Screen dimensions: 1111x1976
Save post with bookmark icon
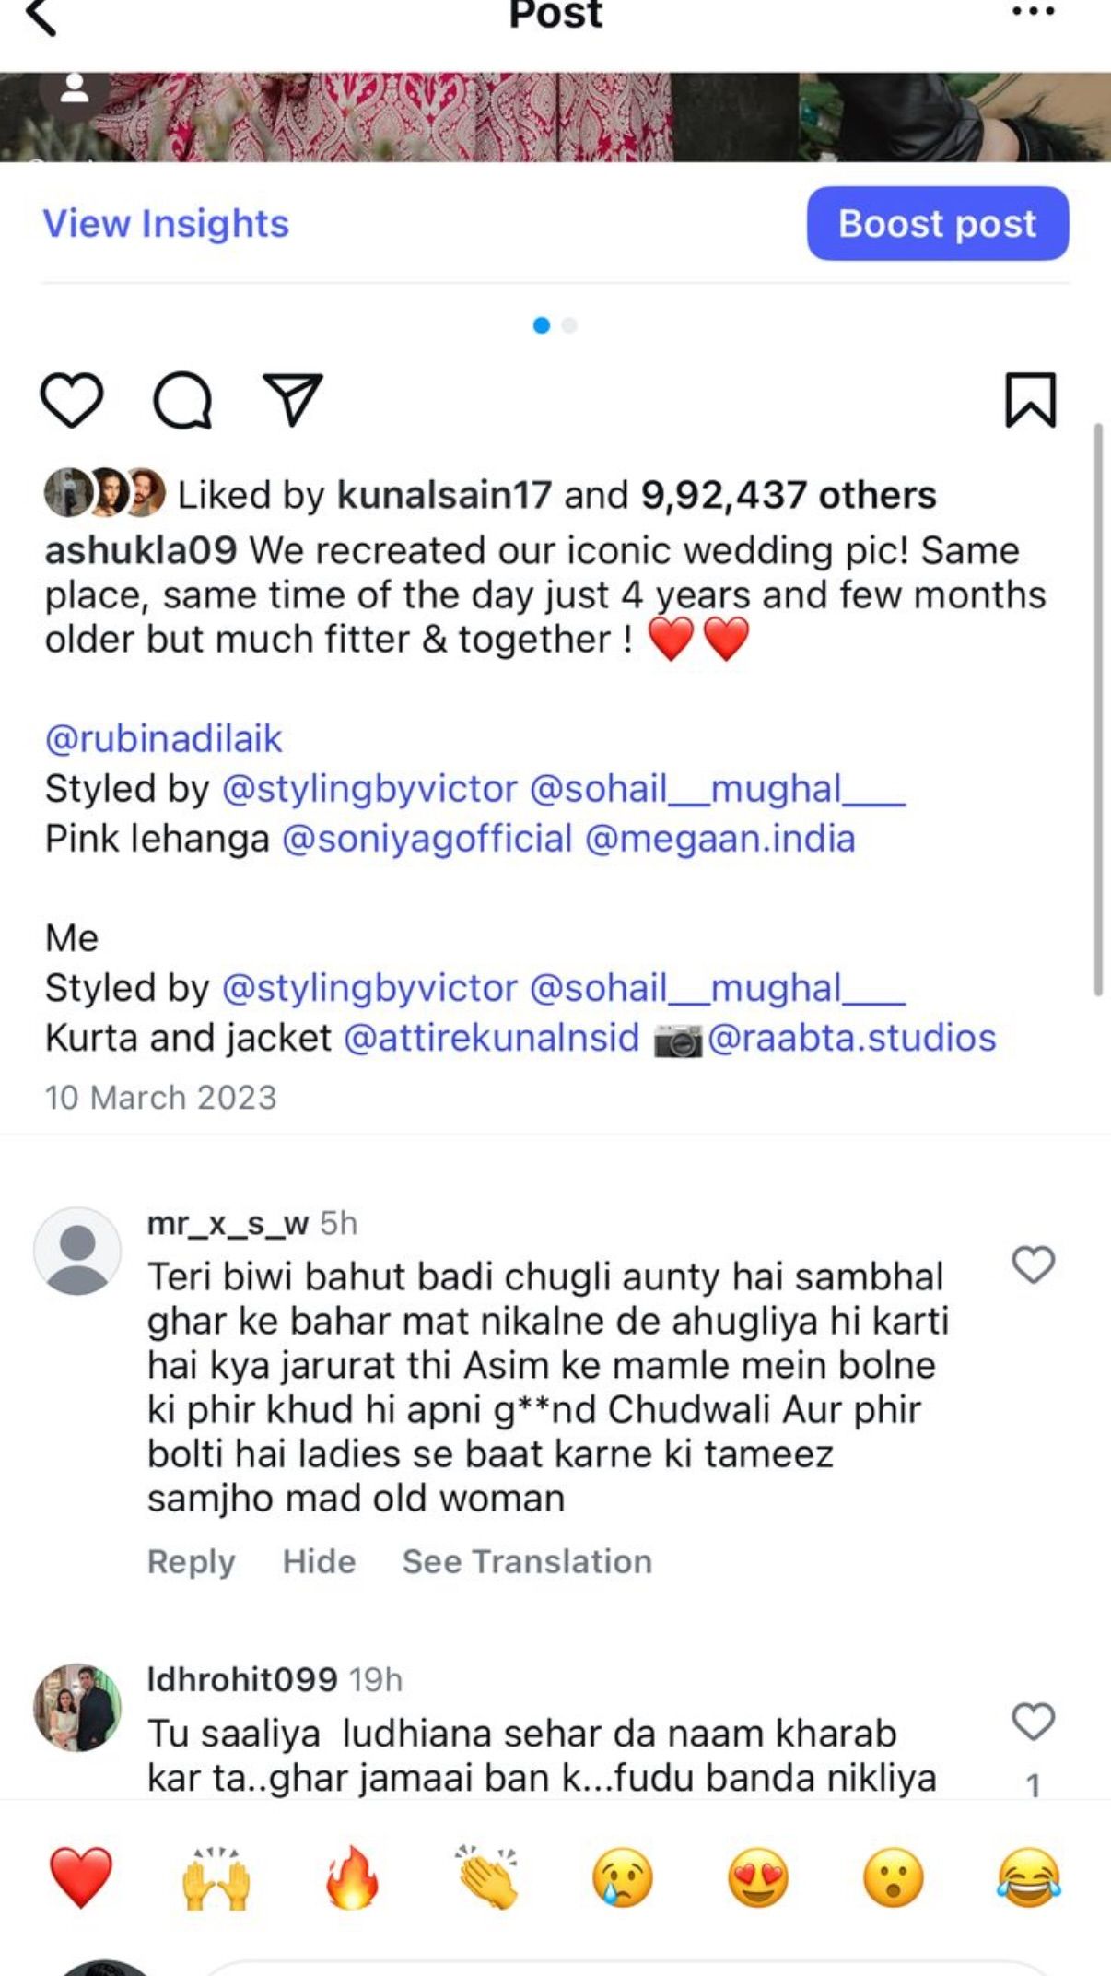(1030, 400)
